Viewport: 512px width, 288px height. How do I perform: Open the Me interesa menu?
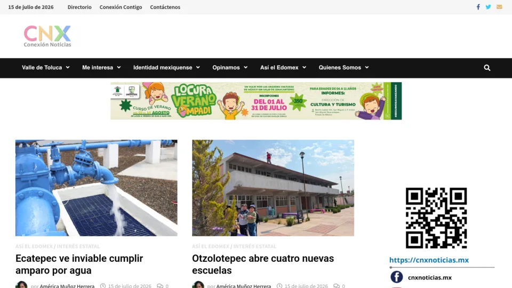click(x=98, y=68)
